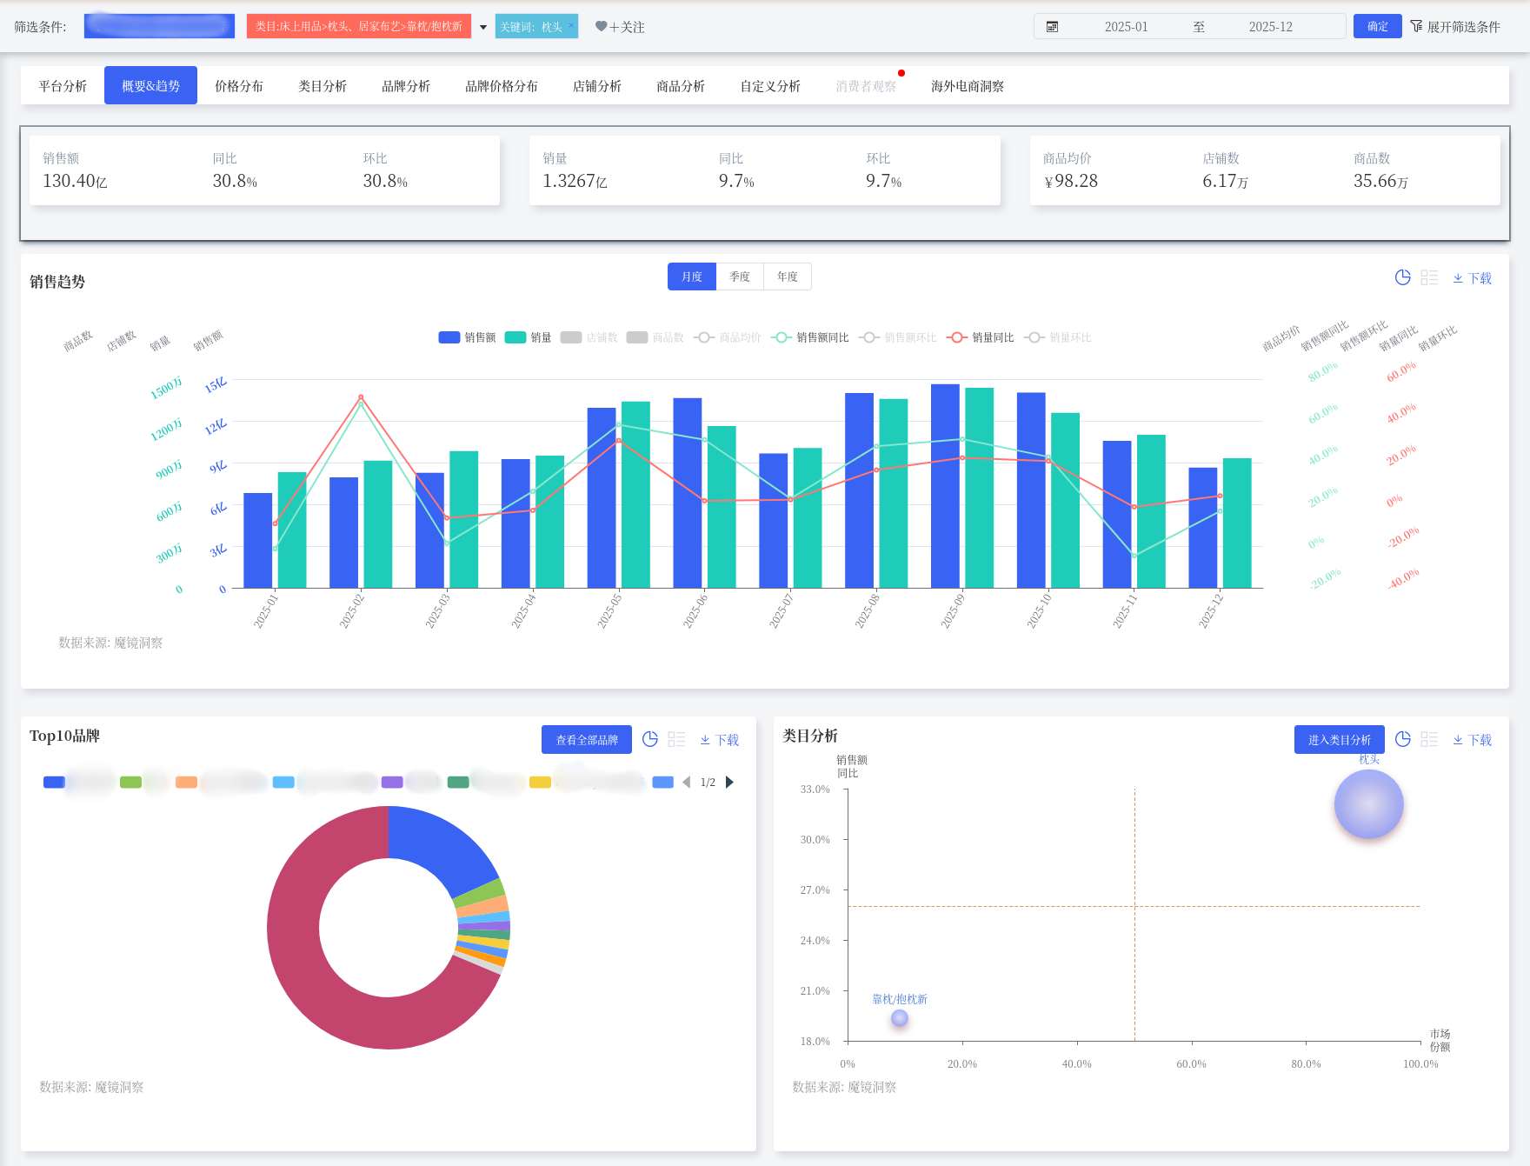1530x1166 pixels.
Task: Click the 2025-01 start date field
Action: coord(1126,27)
